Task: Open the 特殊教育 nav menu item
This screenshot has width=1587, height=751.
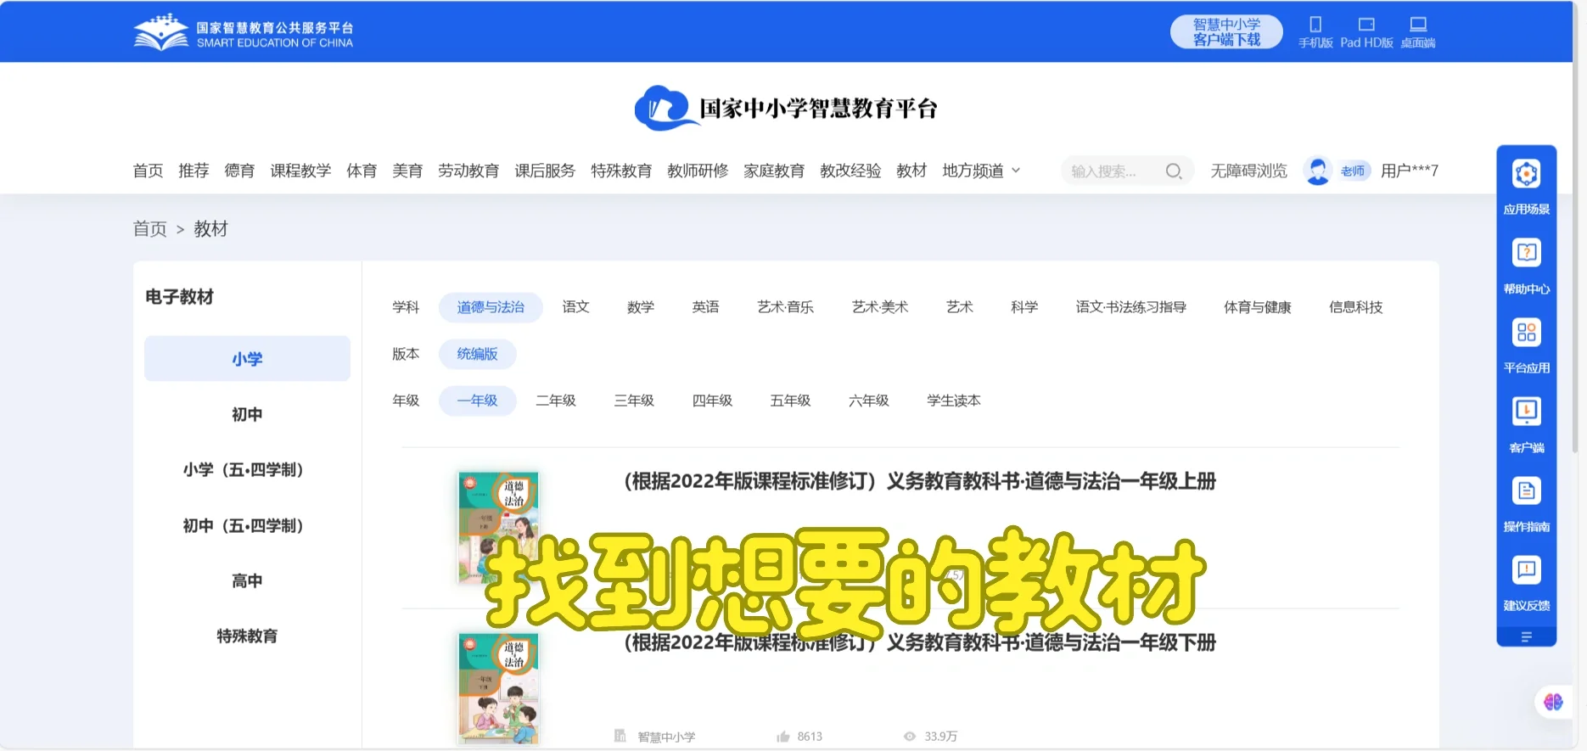Action: pyautogui.click(x=621, y=171)
